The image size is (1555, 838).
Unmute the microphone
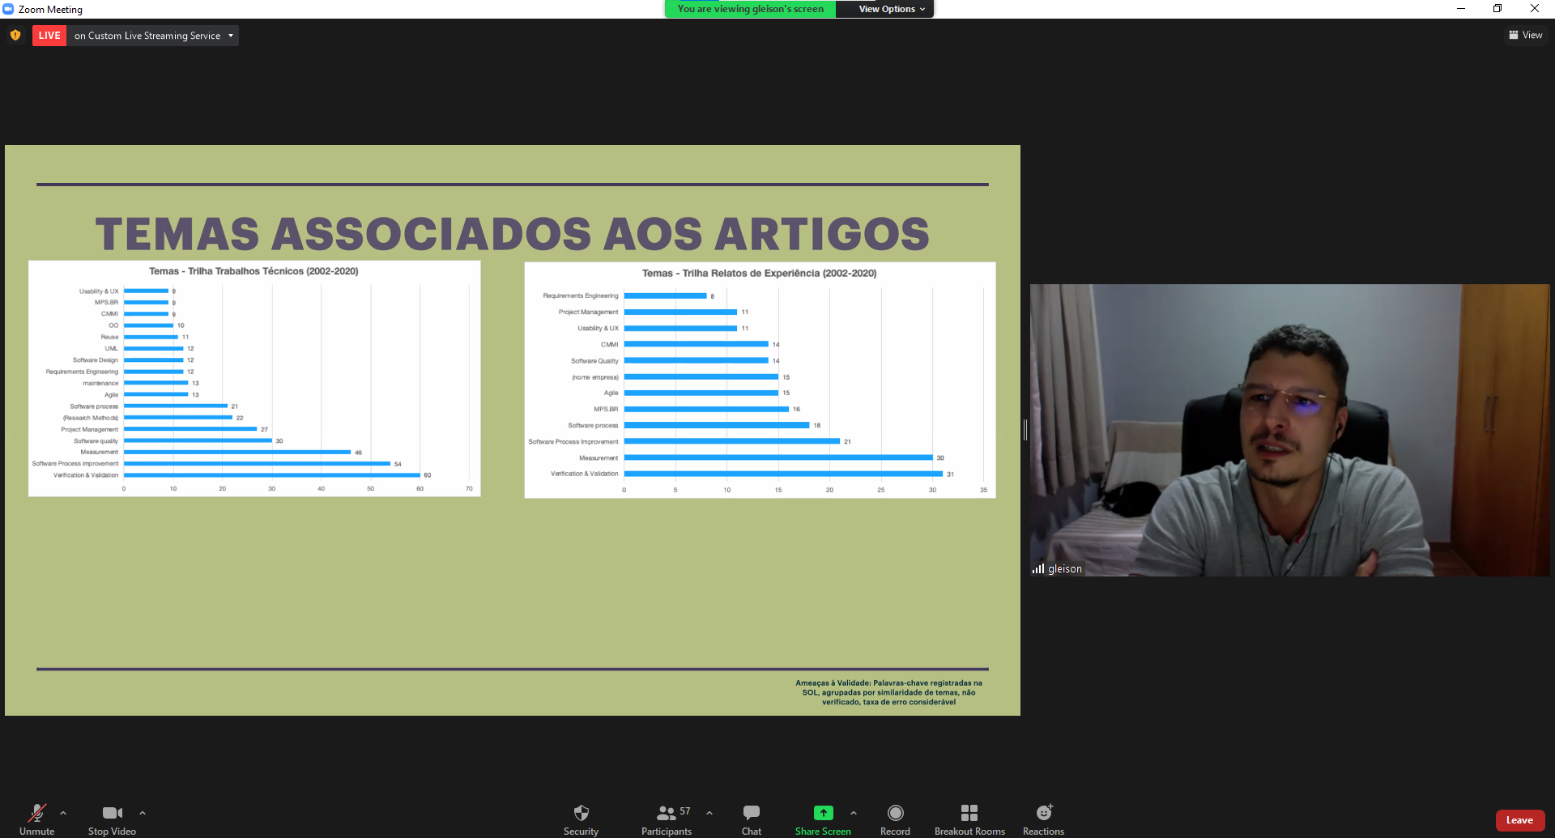(37, 819)
